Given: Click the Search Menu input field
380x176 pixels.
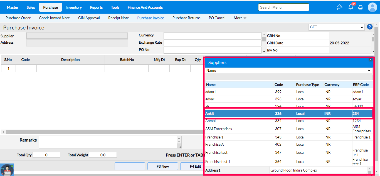Looking at the screenshot, I should point(283,7).
